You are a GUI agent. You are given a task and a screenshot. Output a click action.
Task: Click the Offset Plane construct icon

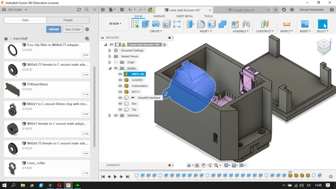pyautogui.click(x=265, y=24)
